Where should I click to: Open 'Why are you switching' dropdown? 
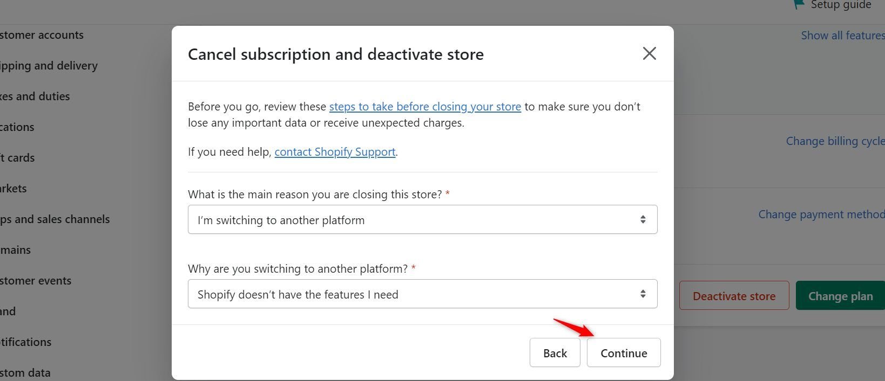pyautogui.click(x=422, y=294)
